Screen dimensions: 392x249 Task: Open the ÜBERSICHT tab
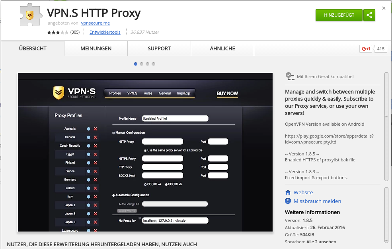point(33,48)
